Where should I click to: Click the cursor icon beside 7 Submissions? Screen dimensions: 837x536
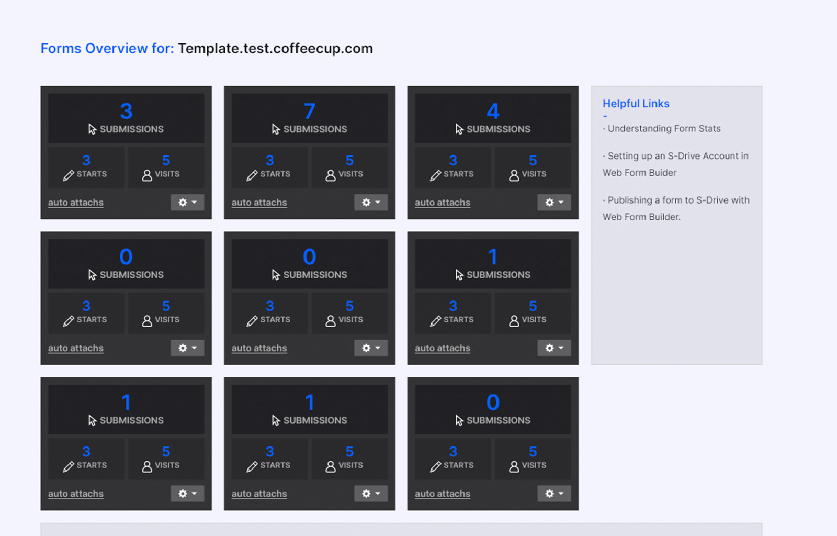pyautogui.click(x=276, y=129)
